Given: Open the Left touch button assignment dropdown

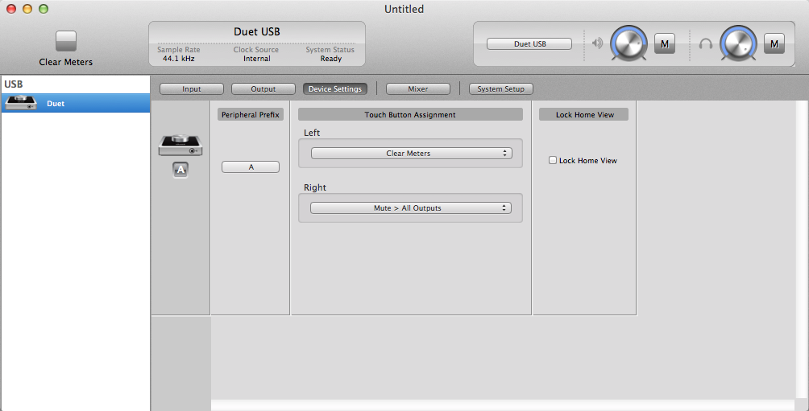Looking at the screenshot, I should [411, 153].
